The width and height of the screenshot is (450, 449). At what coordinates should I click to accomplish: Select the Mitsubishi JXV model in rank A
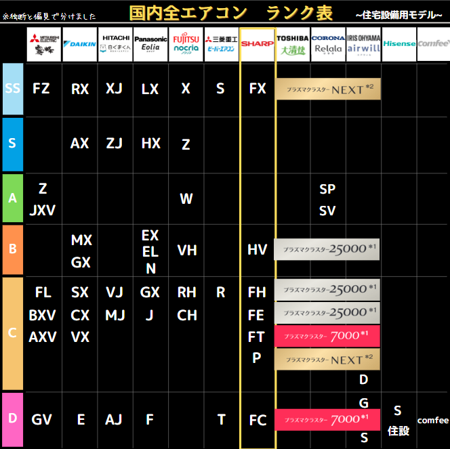point(43,211)
